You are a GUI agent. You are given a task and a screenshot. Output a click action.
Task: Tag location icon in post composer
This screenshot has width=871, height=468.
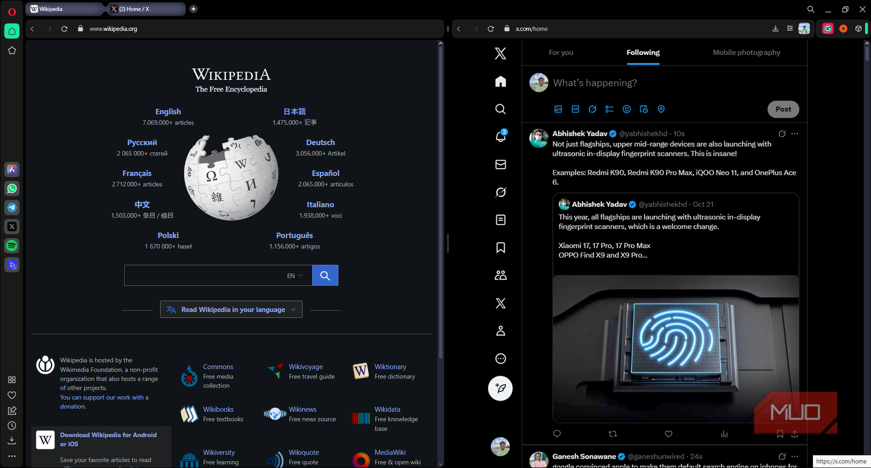[x=661, y=109]
